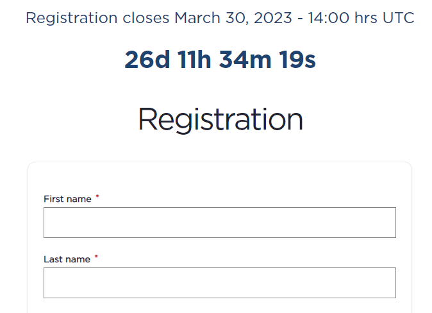Click the red asterisk beside First name

click(97, 198)
